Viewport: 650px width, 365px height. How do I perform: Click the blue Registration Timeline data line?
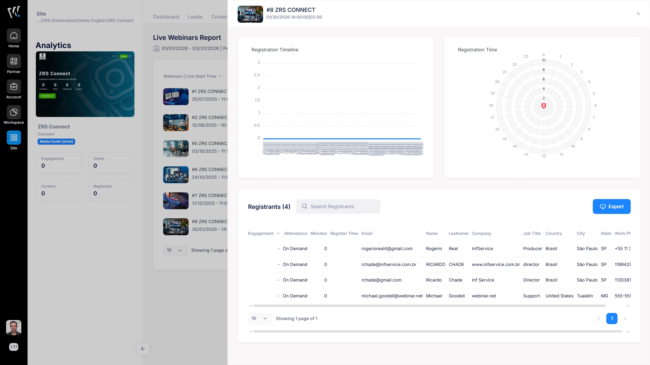tap(342, 139)
